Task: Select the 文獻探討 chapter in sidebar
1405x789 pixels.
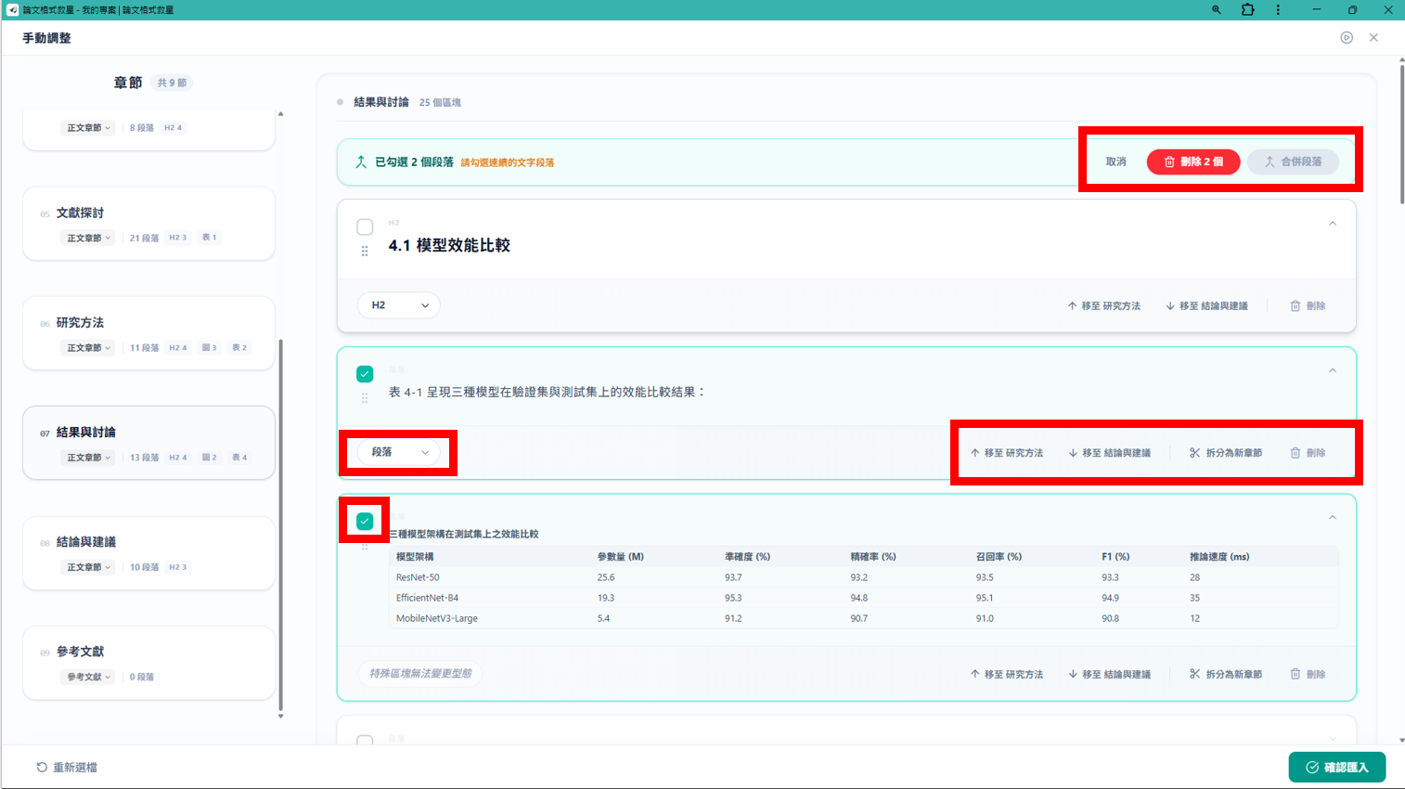Action: 148,224
